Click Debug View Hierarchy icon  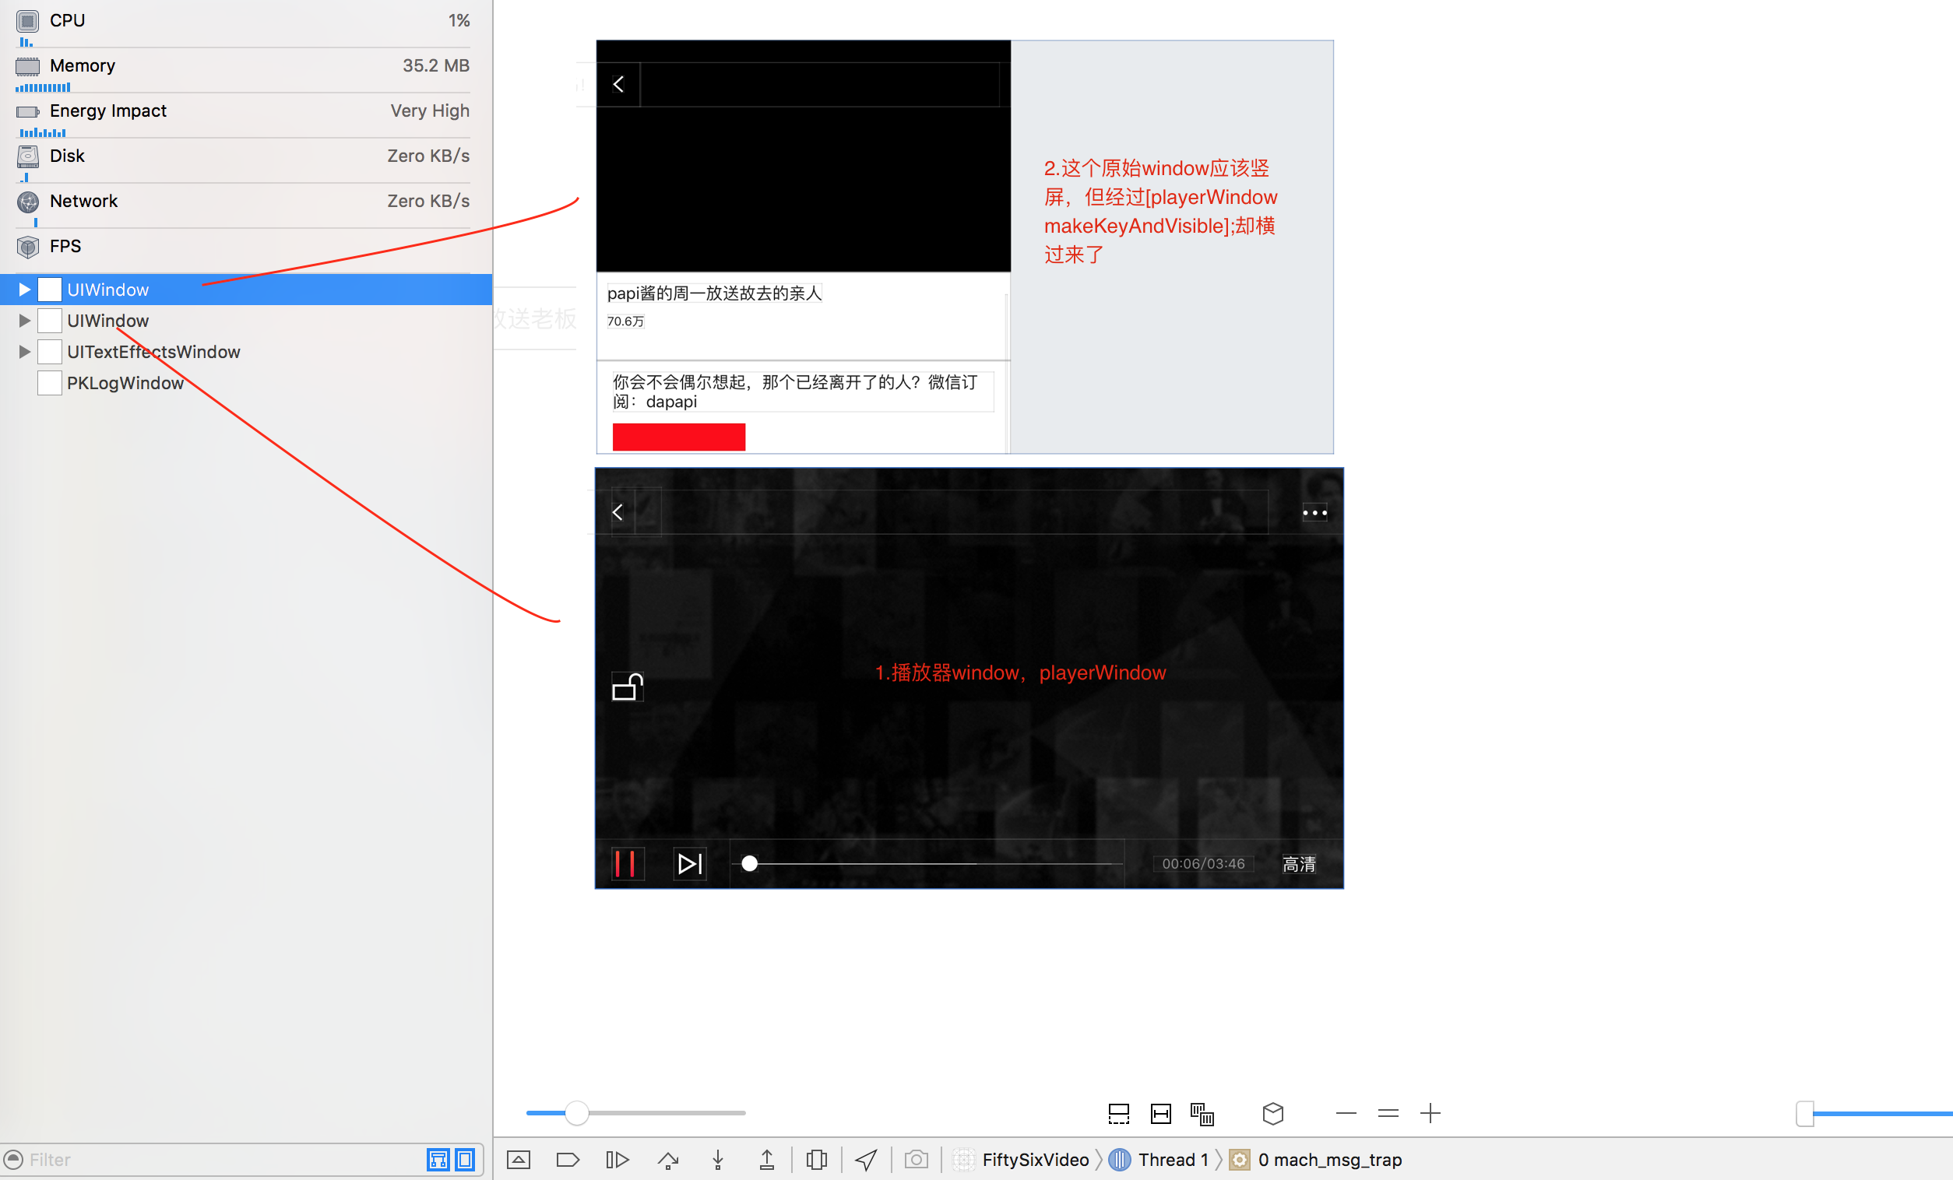point(816,1161)
